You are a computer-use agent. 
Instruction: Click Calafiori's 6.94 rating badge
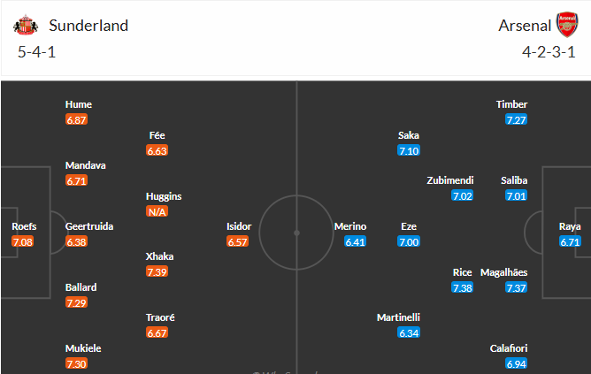tap(517, 363)
